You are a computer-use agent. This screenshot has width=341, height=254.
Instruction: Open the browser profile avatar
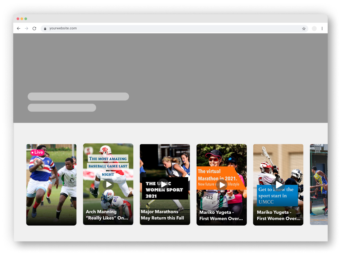[314, 28]
